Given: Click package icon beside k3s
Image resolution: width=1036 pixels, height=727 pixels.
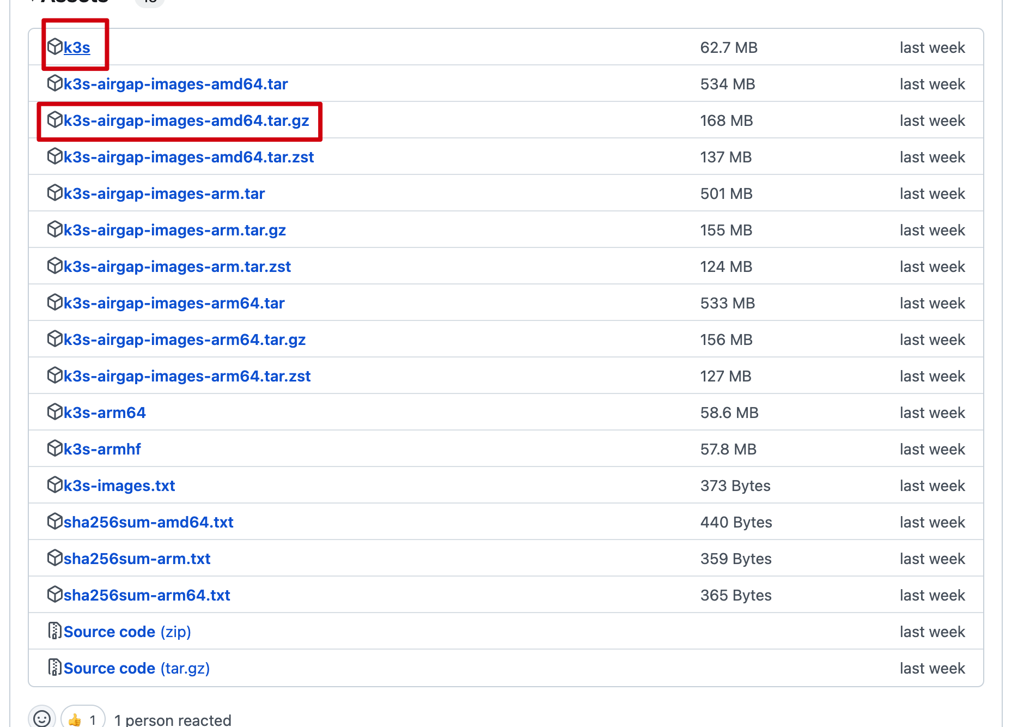Looking at the screenshot, I should click(55, 46).
